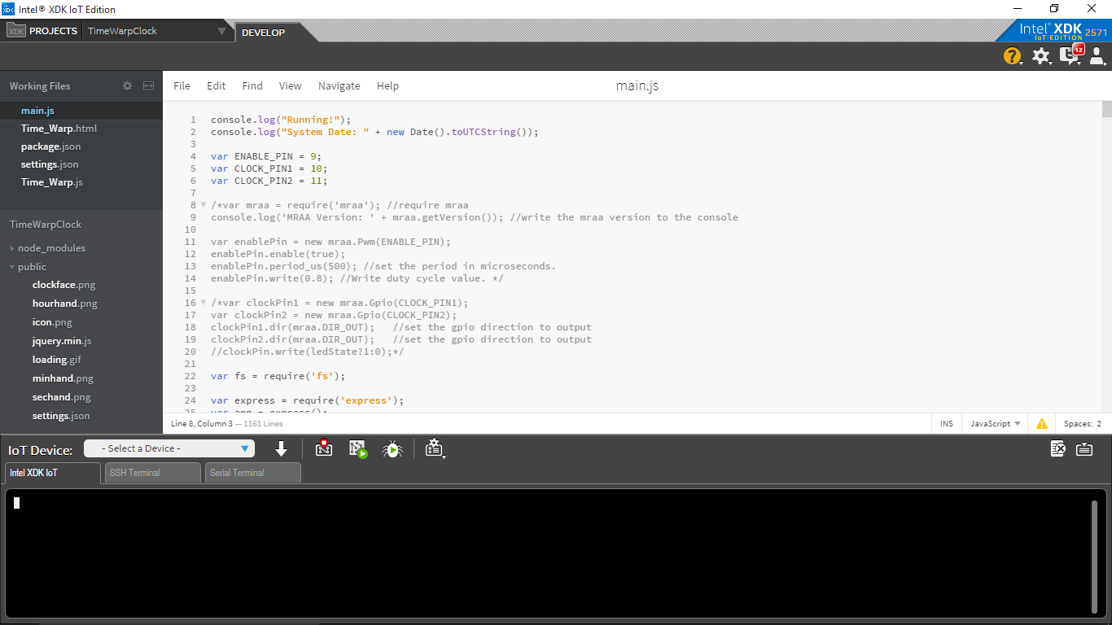Switch to the Serial Terminal tab
Image resolution: width=1112 pixels, height=625 pixels.
pyautogui.click(x=253, y=473)
